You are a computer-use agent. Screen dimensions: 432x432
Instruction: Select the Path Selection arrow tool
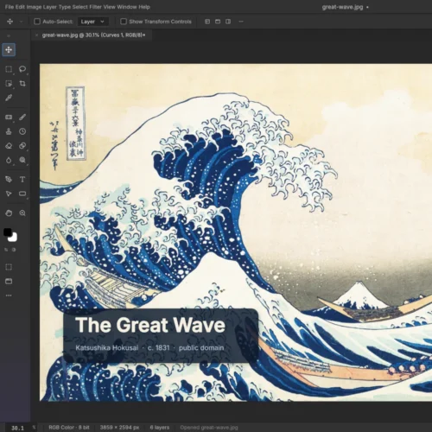point(9,194)
